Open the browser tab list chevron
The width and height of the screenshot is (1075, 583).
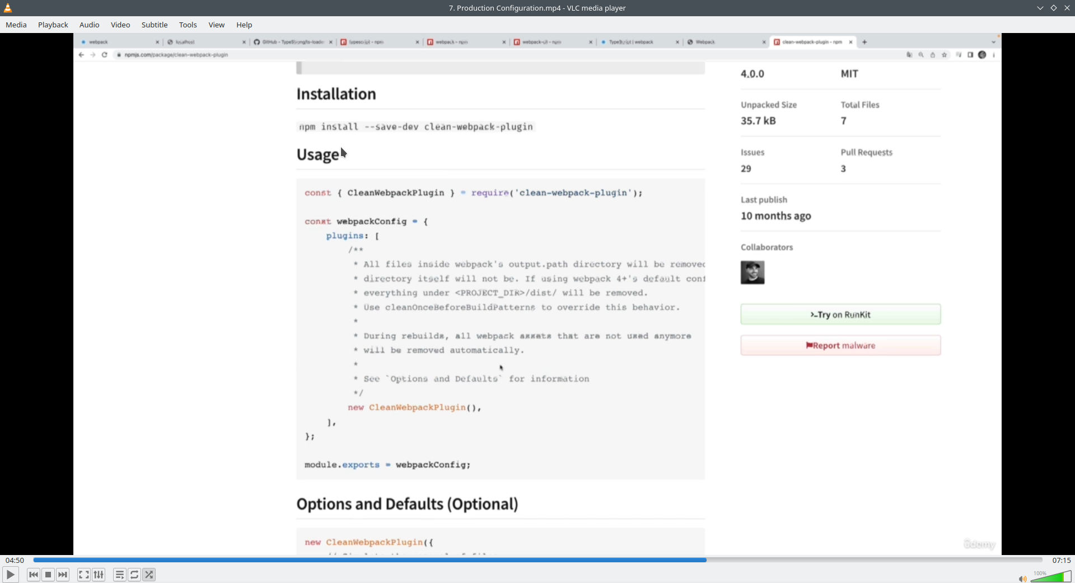pyautogui.click(x=994, y=42)
